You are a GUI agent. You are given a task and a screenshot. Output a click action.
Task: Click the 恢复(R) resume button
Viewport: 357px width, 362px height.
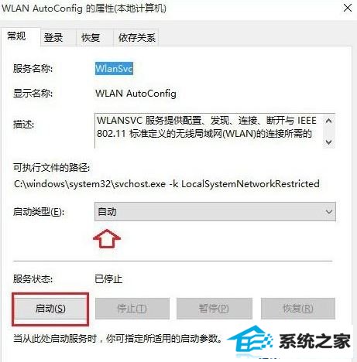[x=298, y=309]
